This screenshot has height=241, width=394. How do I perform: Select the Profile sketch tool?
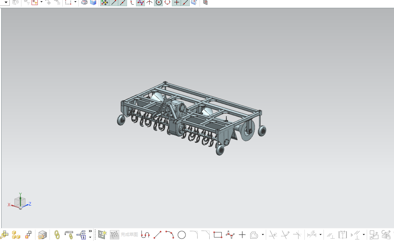tap(145, 235)
